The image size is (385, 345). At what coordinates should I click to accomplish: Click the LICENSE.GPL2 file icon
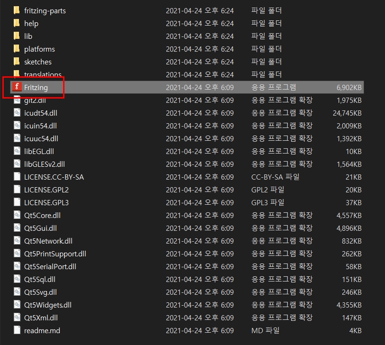click(x=17, y=189)
